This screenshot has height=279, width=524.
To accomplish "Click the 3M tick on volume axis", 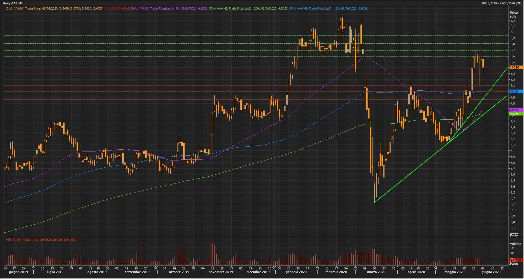I will click(x=512, y=248).
